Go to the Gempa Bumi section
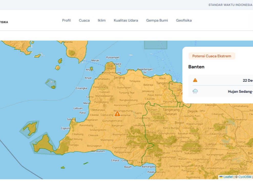Viewport: 253px width, 184px height. pos(157,20)
